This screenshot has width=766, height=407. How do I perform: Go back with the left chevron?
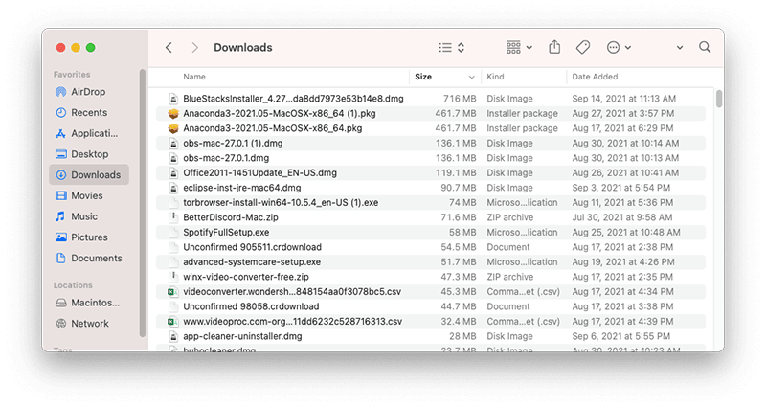coord(169,47)
